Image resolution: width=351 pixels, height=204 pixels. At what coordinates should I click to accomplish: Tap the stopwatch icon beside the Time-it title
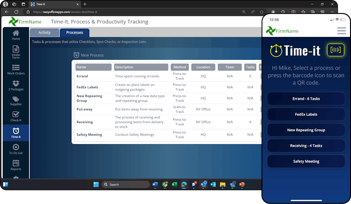(276, 51)
